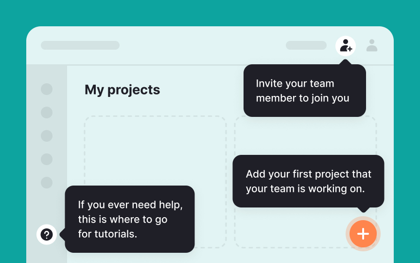Open the user profile avatar icon

(372, 45)
